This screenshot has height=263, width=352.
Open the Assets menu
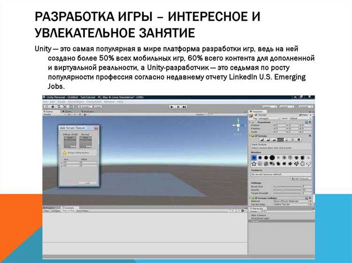point(62,102)
